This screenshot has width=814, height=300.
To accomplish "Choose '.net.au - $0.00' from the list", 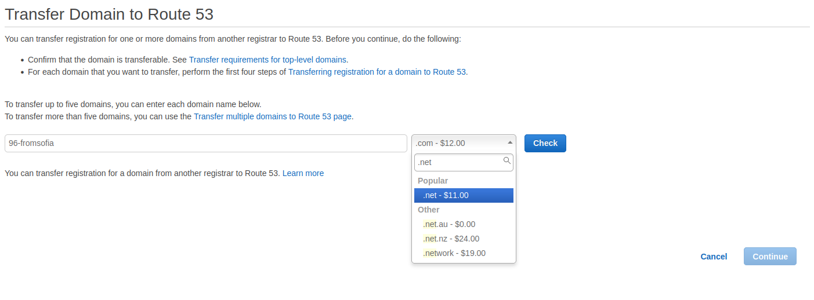I will [x=449, y=224].
